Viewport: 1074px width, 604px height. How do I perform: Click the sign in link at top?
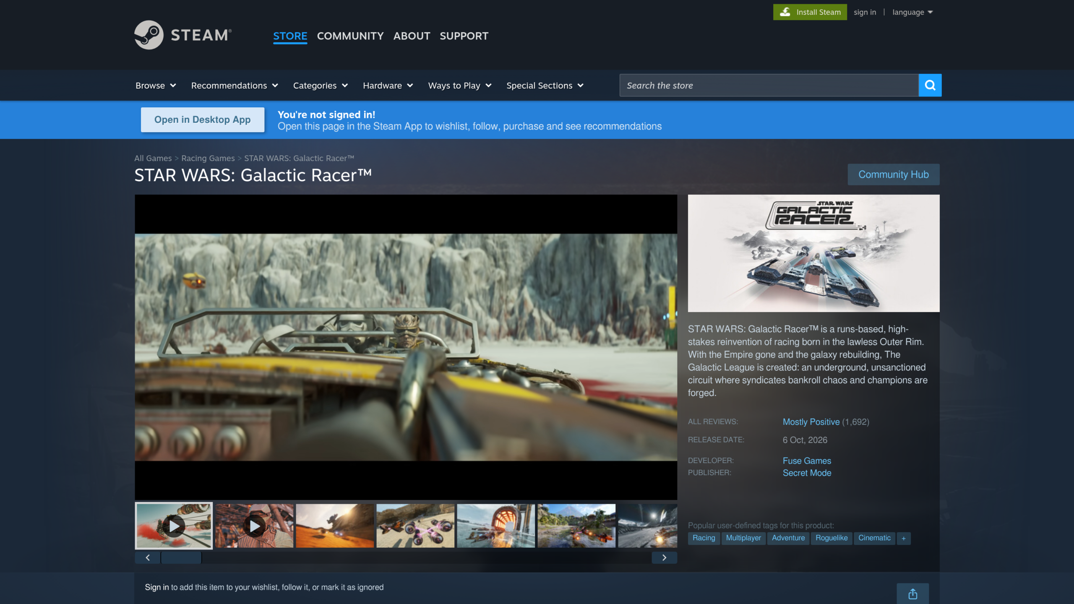pos(865,12)
